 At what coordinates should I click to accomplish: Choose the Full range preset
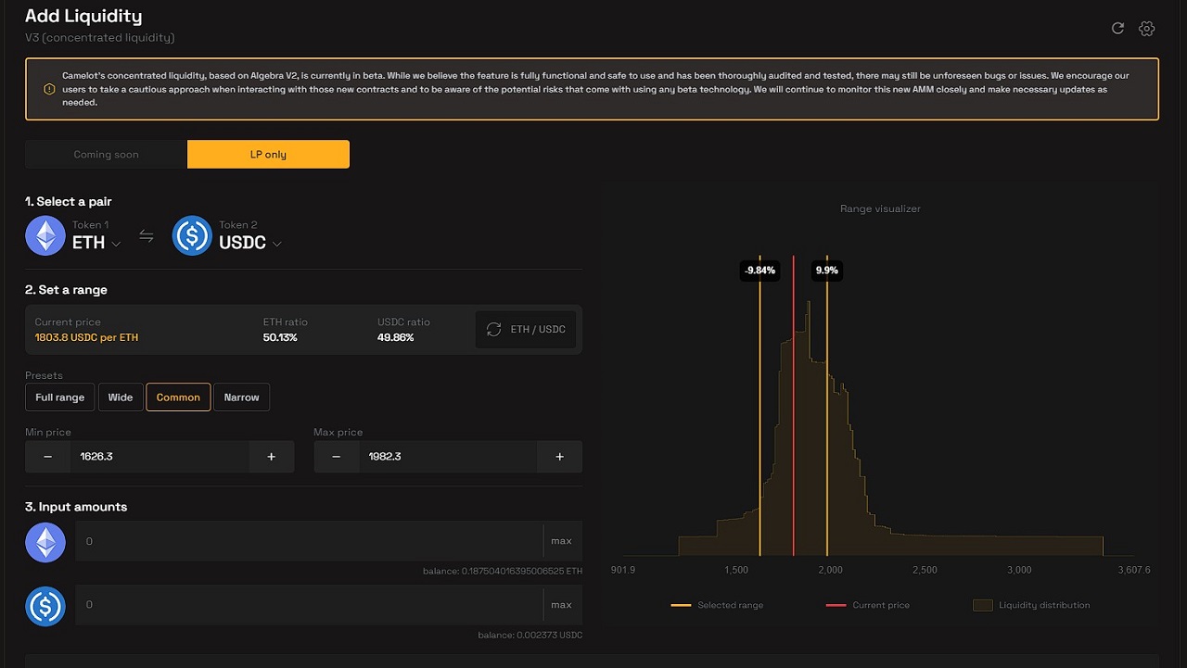(x=59, y=397)
